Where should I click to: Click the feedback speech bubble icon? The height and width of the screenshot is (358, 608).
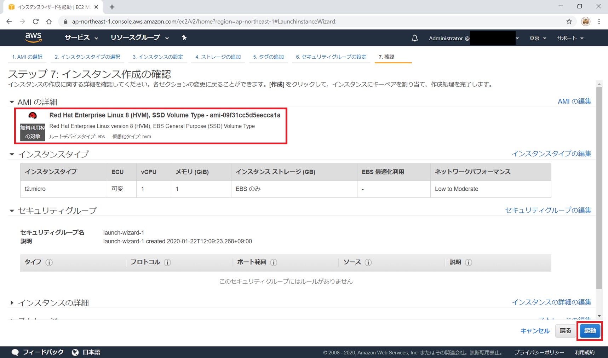pos(15,352)
